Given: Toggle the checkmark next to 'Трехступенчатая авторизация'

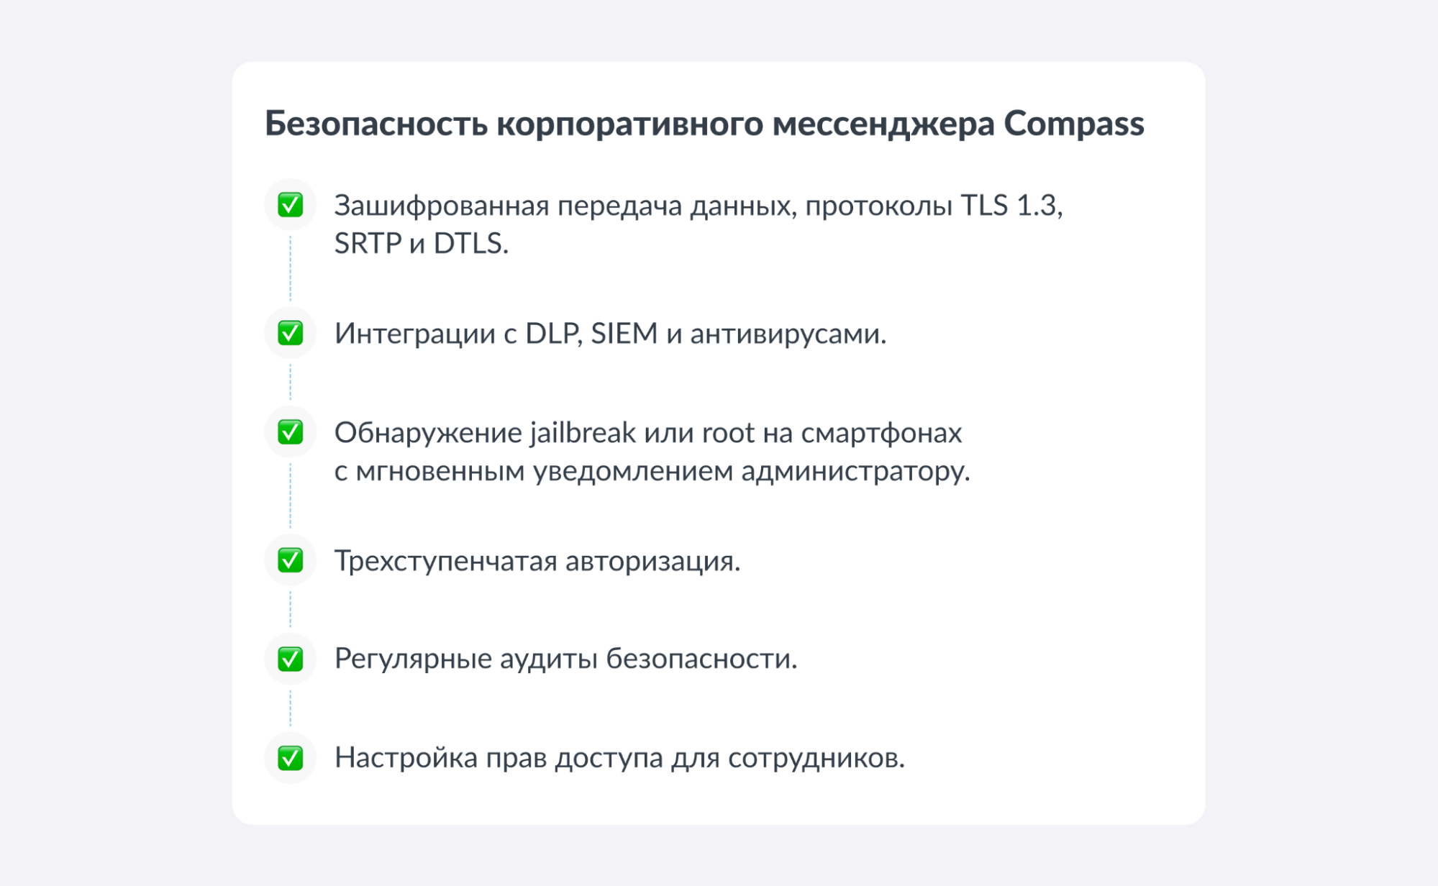Looking at the screenshot, I should (x=290, y=560).
